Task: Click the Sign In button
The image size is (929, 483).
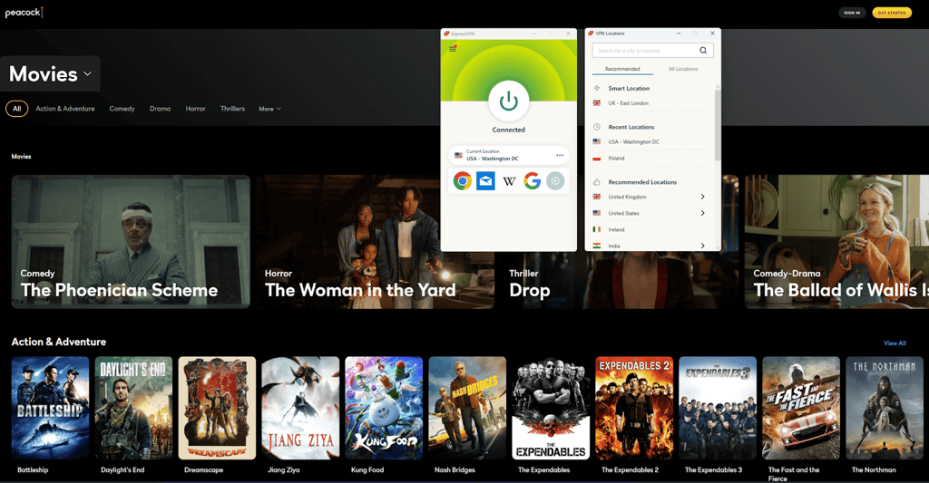Action: pos(852,13)
